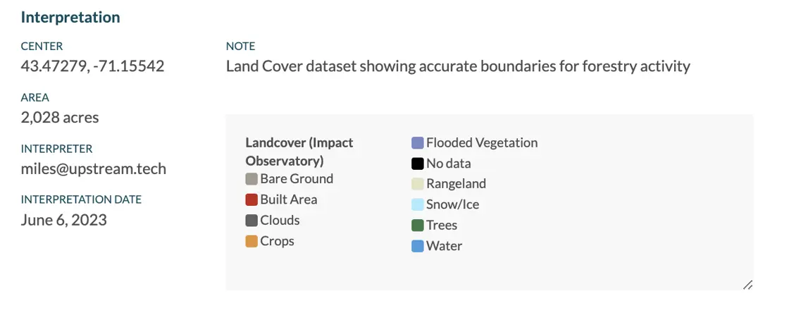Click the Flooded Vegetation legend label
Image resolution: width=789 pixels, height=320 pixels.
(x=482, y=143)
